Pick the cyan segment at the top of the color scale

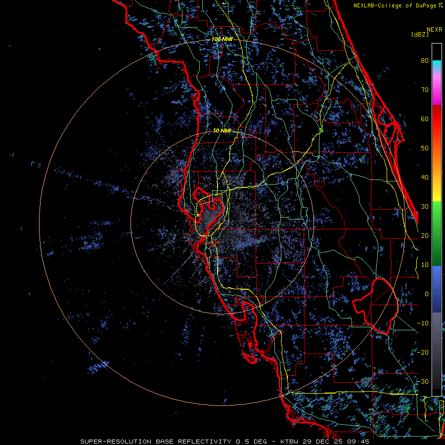point(437,65)
